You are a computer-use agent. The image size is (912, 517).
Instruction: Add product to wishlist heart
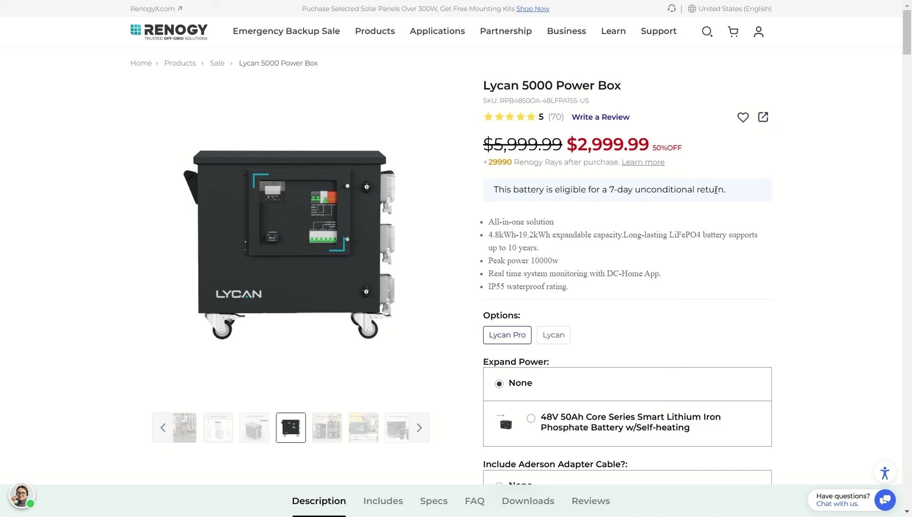pos(743,117)
